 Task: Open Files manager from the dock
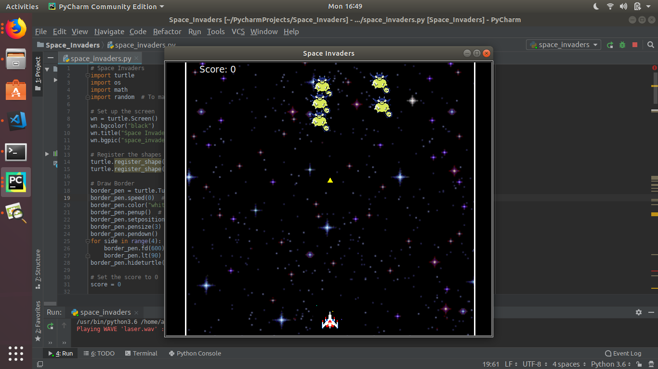point(16,60)
